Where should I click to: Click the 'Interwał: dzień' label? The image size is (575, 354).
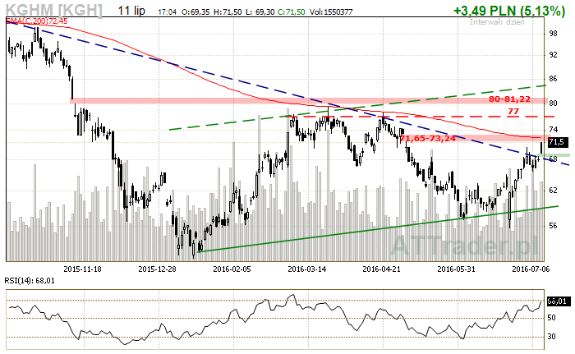(x=497, y=21)
